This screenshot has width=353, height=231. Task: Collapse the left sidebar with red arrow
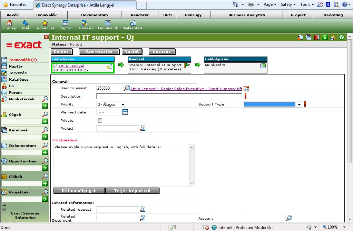pyautogui.click(x=46, y=37)
